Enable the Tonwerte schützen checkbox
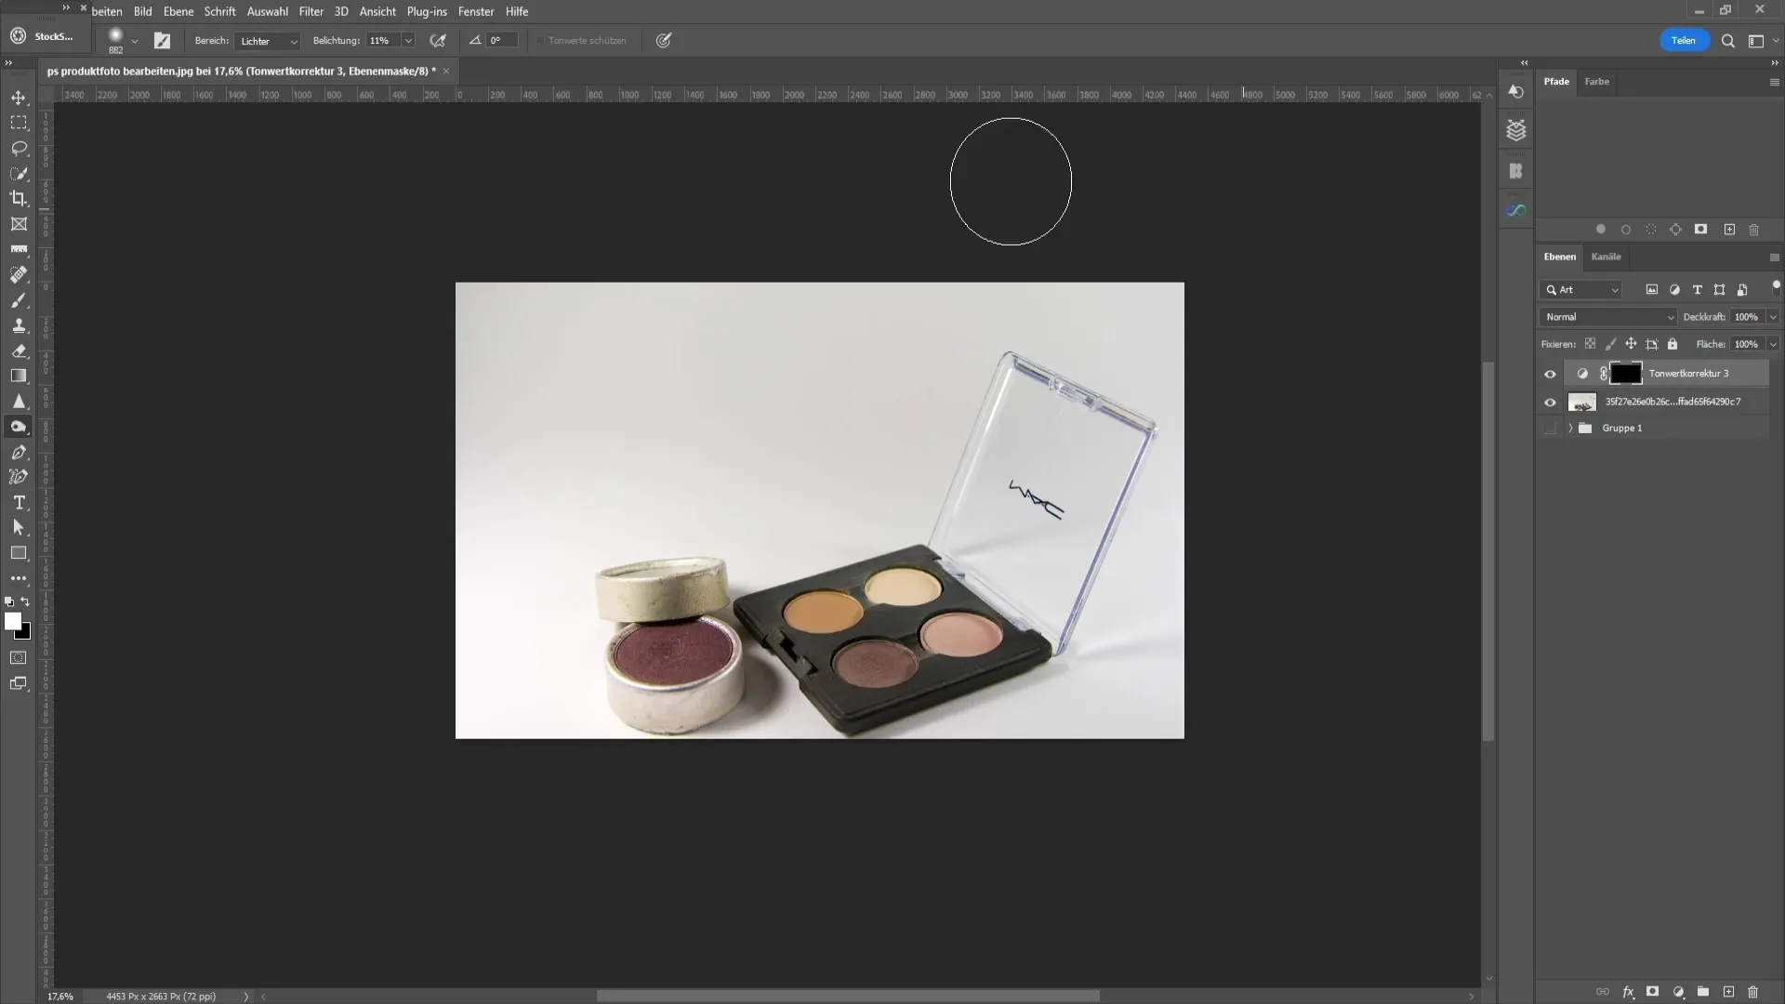1785x1004 pixels. [x=540, y=41]
